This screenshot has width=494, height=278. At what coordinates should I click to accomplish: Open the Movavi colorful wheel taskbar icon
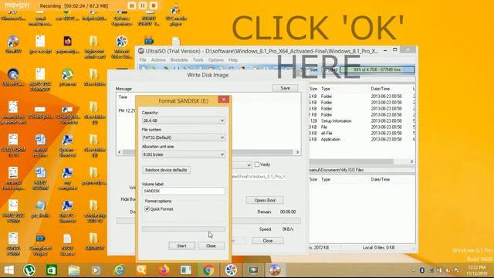[x=231, y=270]
